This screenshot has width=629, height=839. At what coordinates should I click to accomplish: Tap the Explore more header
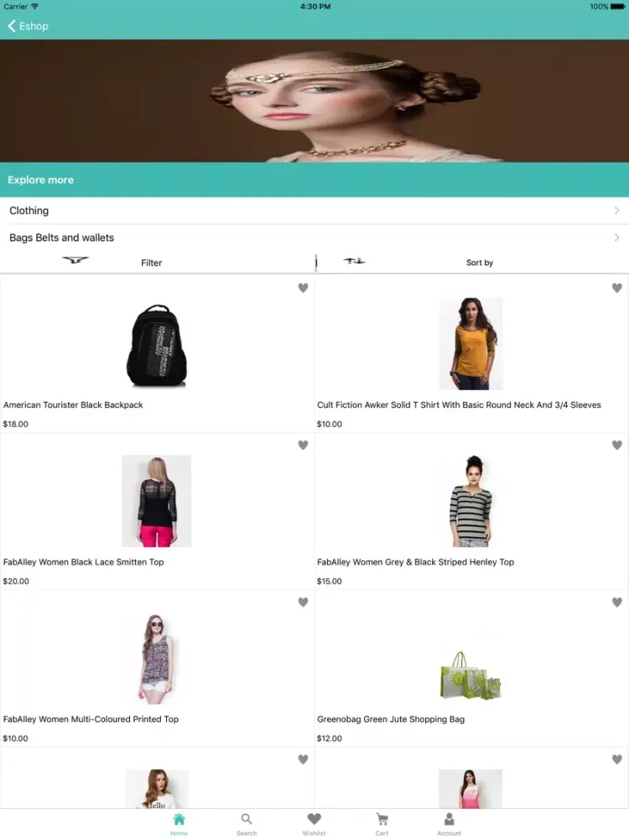(314, 180)
